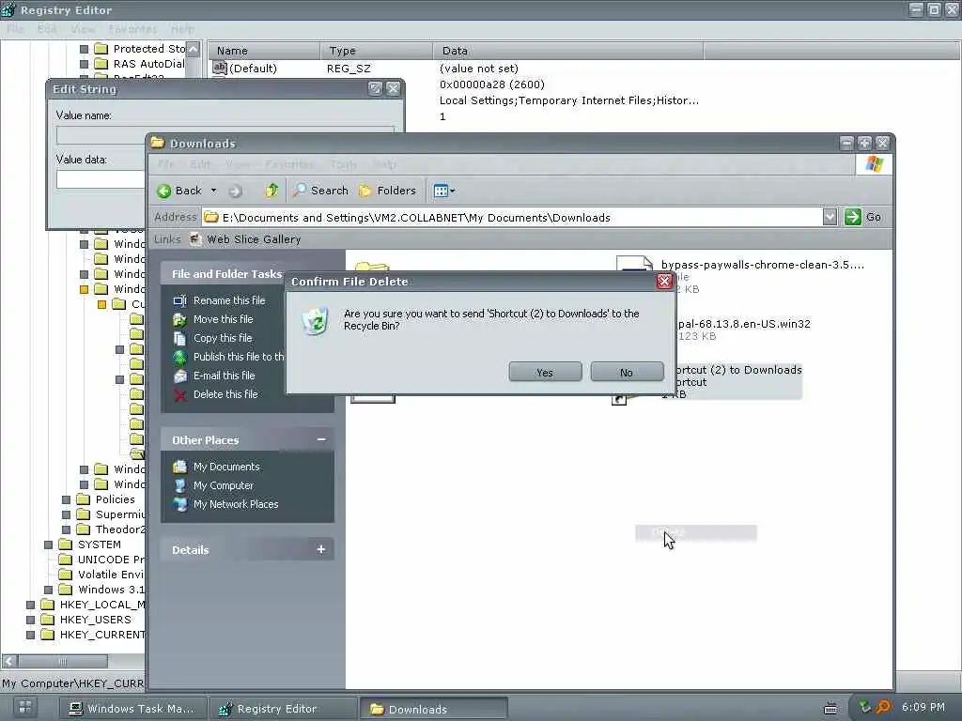Click Delete this file task

pos(225,394)
